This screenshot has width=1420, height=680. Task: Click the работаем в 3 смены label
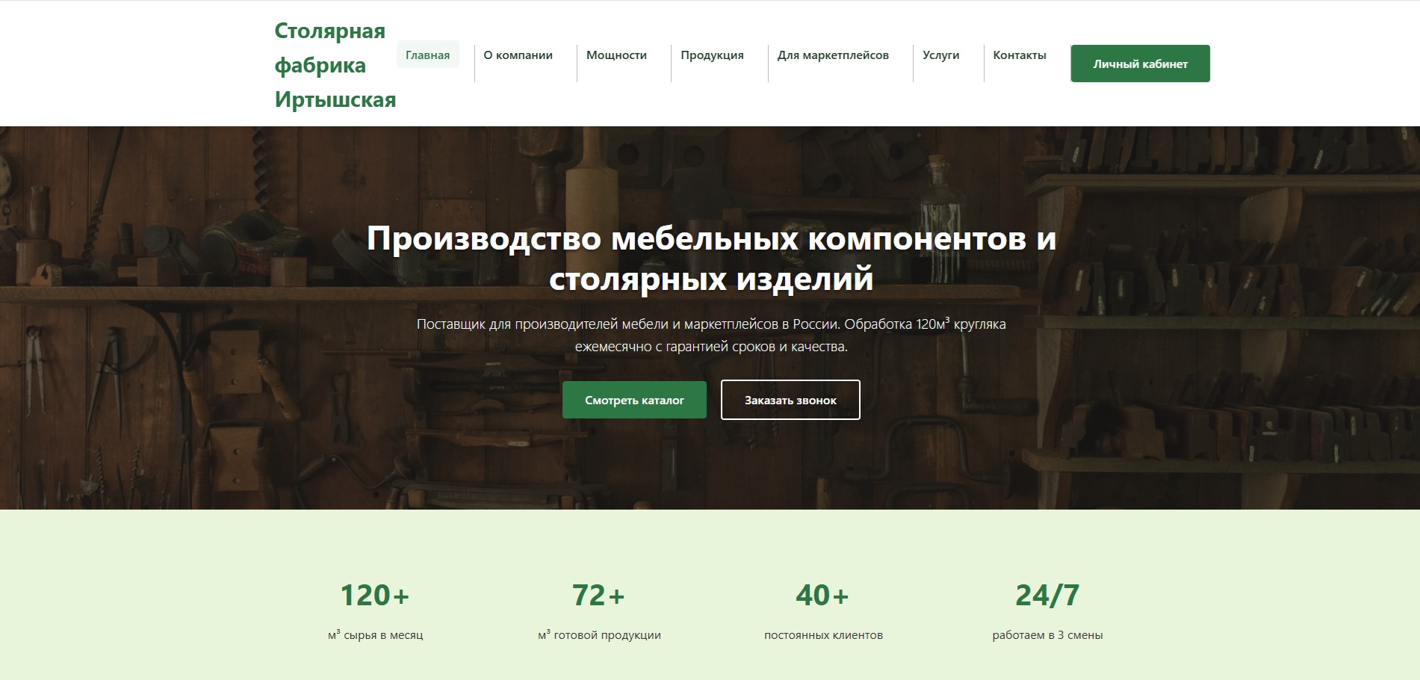pos(1047,634)
